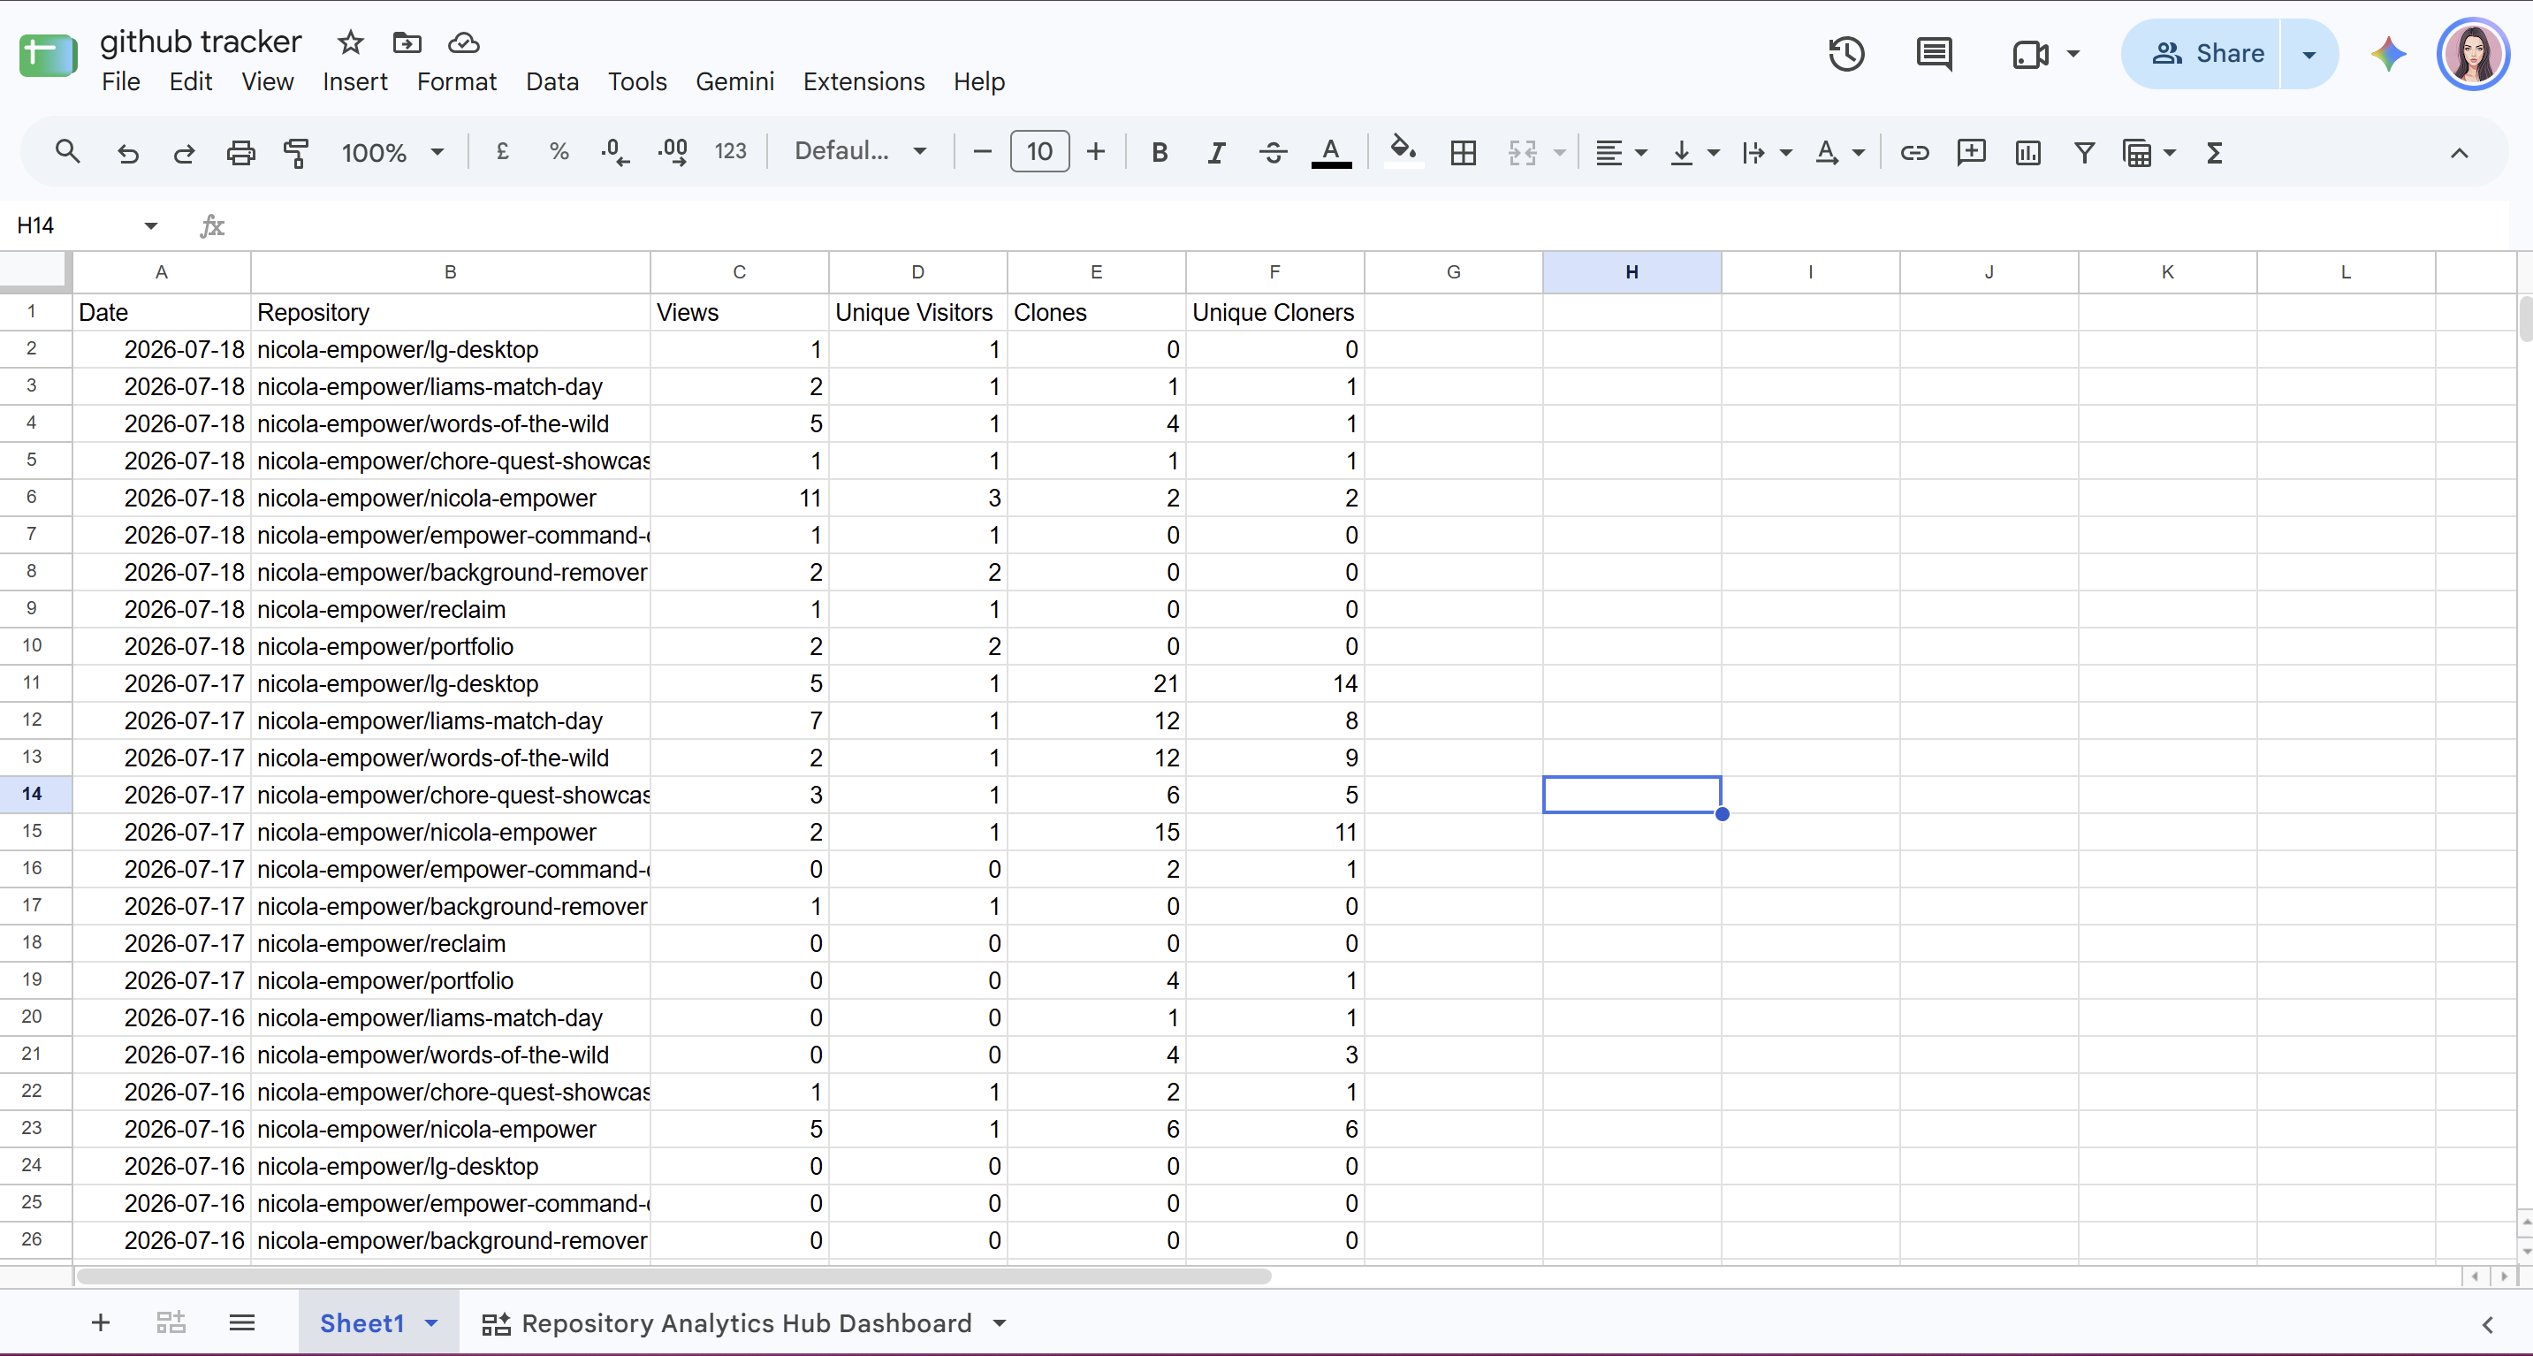Toggle bold formatting
The width and height of the screenshot is (2533, 1356).
pos(1160,152)
